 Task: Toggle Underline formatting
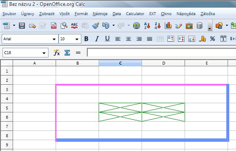click(x=107, y=39)
